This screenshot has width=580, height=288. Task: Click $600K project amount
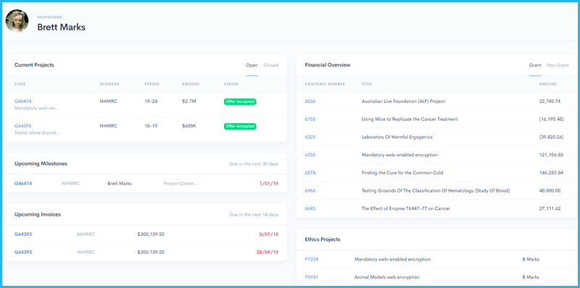pos(189,126)
